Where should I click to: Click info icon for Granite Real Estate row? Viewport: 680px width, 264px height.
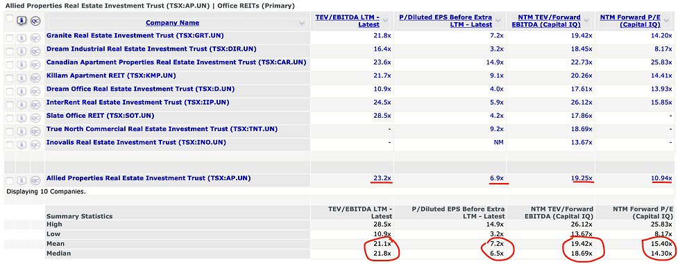tap(22, 37)
